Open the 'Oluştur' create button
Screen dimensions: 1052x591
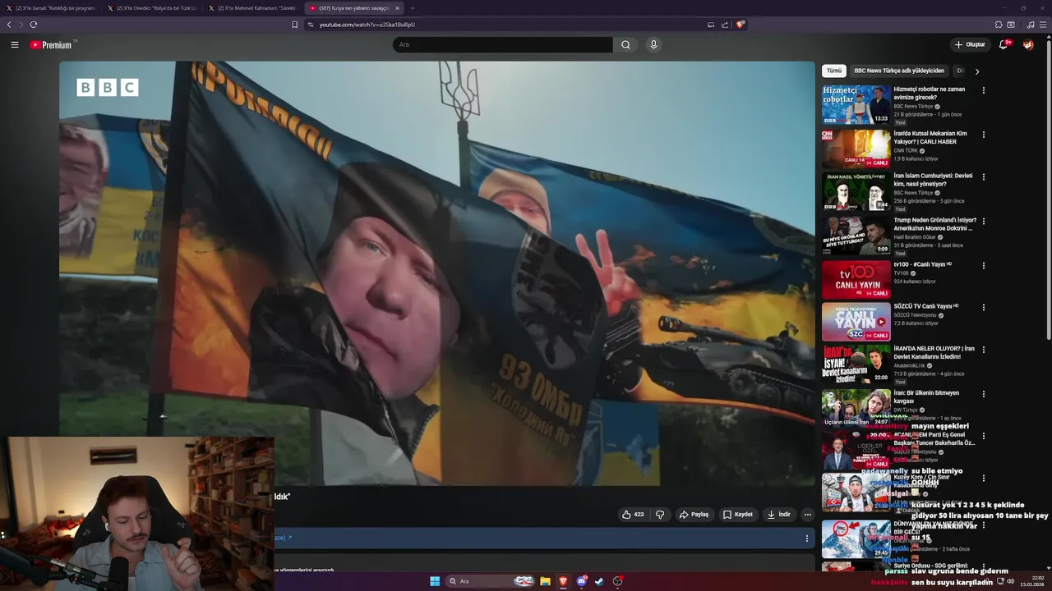970,44
